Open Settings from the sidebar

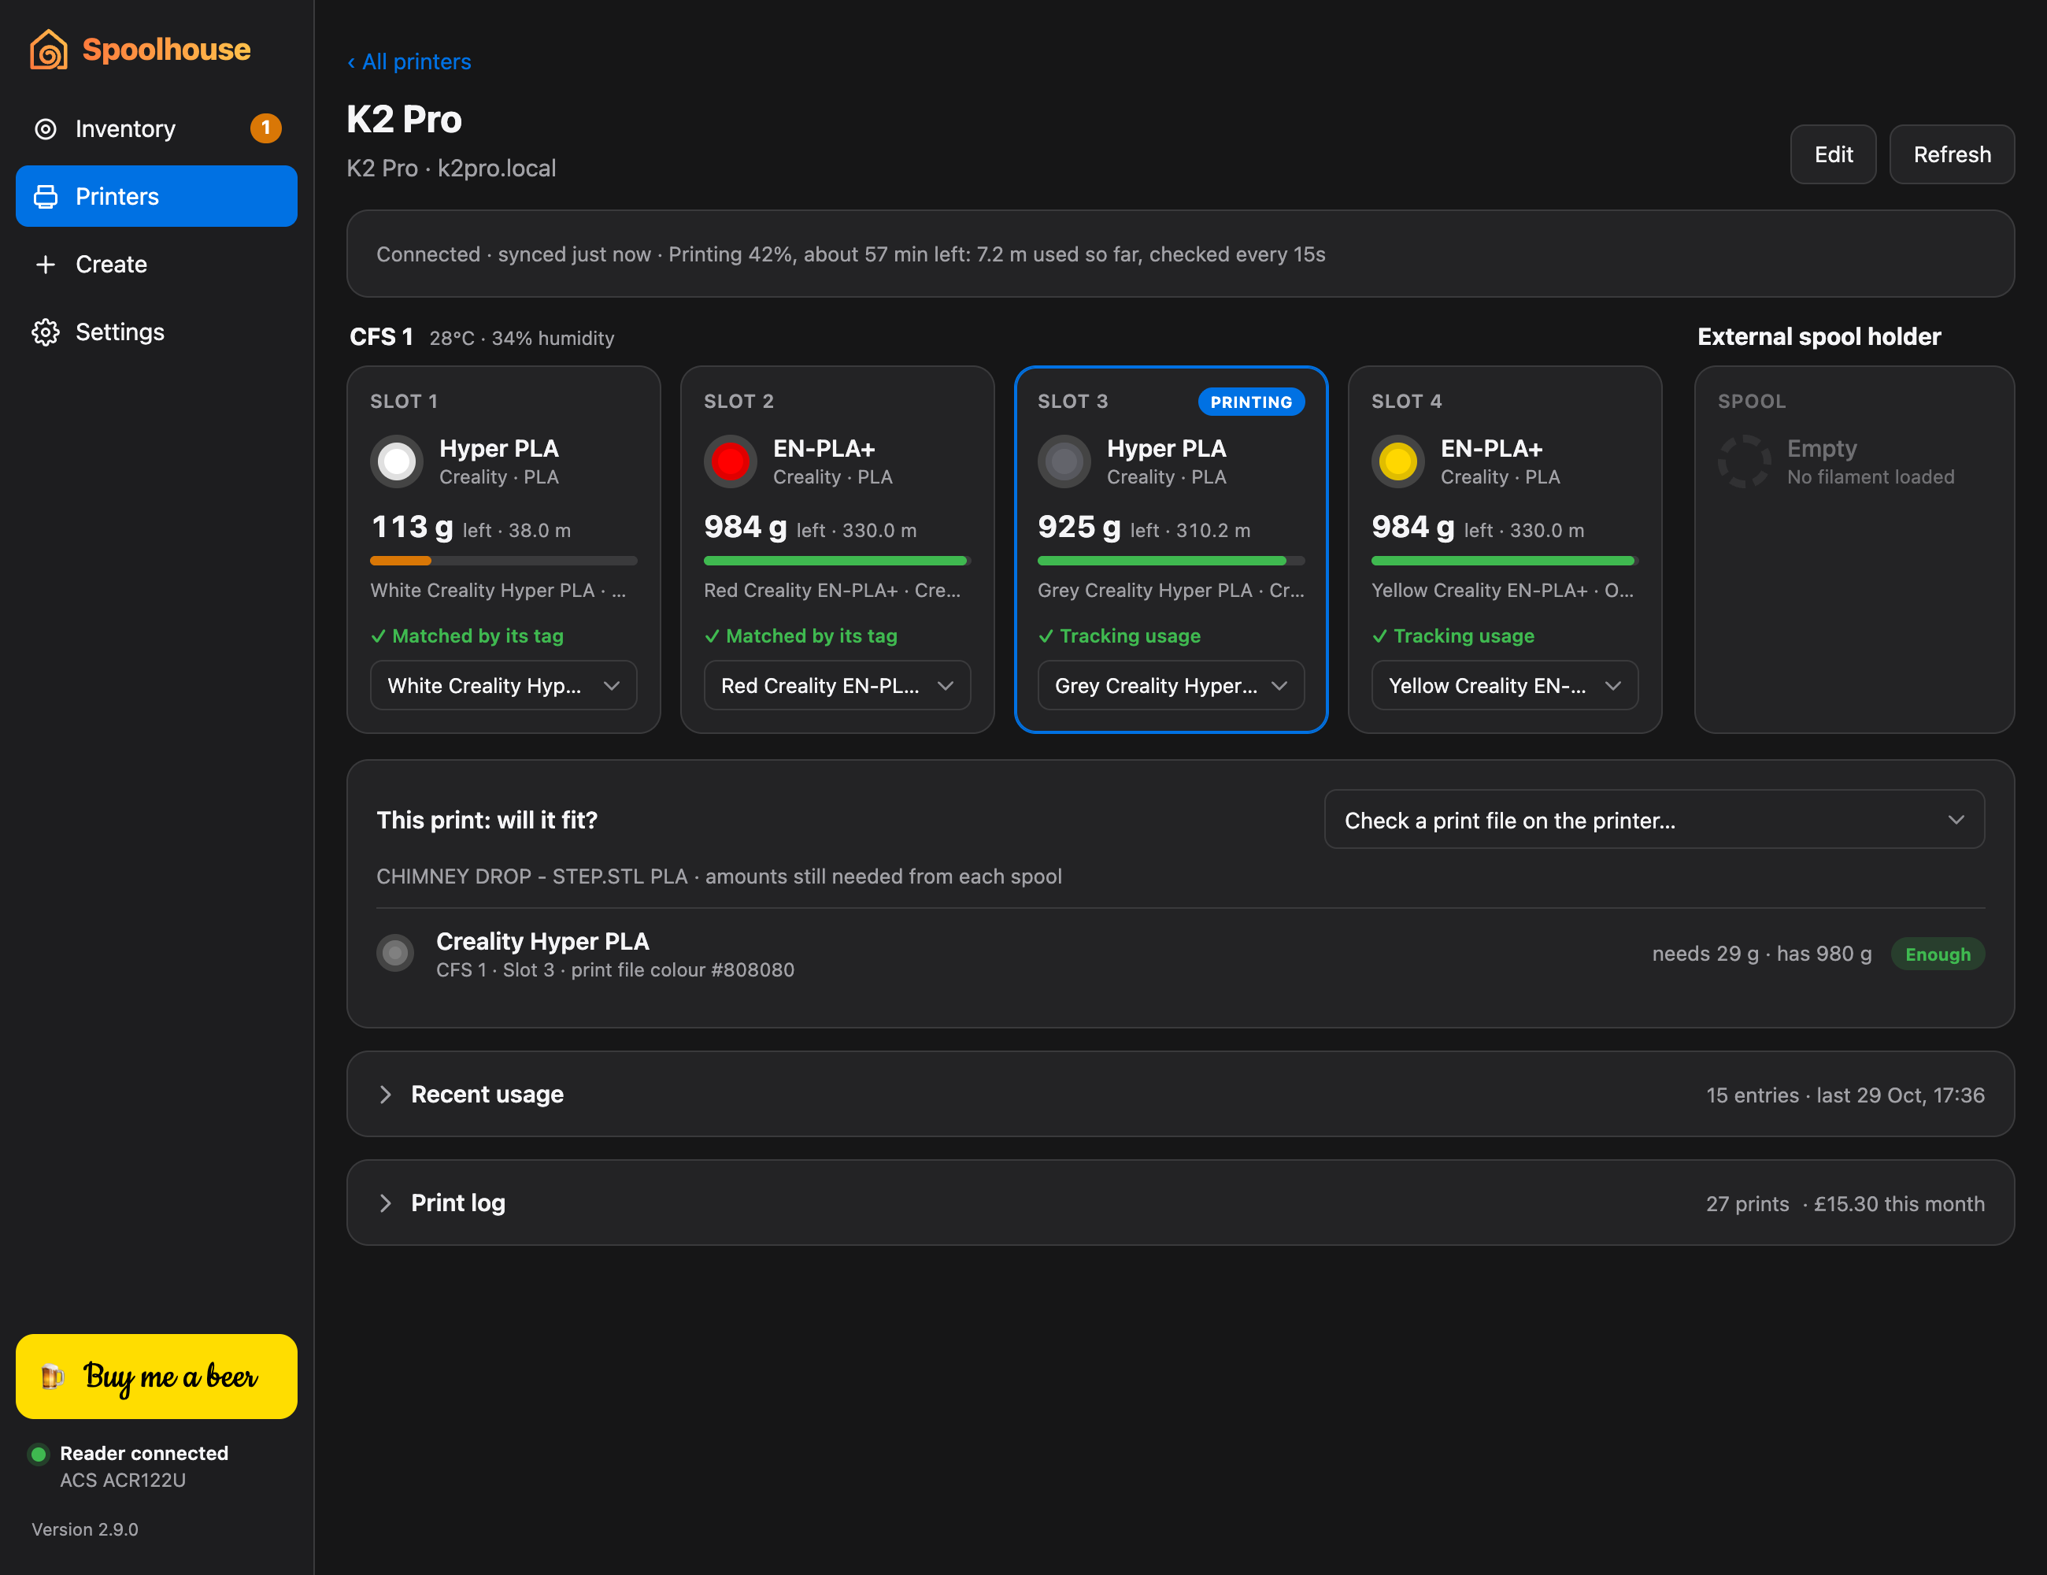tap(157, 332)
